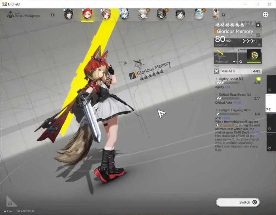Screen dimensions: 276x215
Task: Choose the white-haired operator with blue badge
Action: (x=124, y=14)
